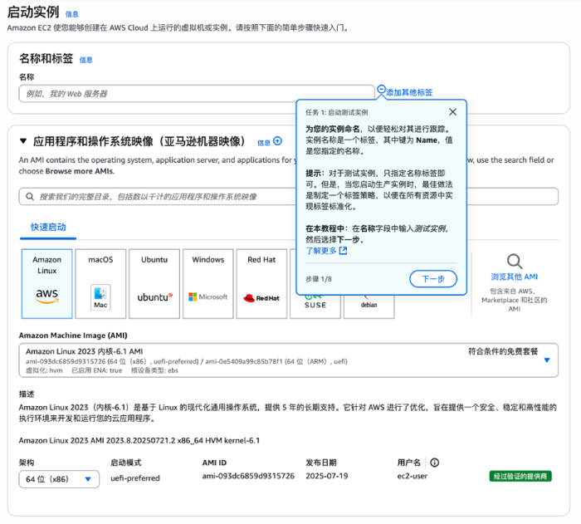The image size is (581, 524).
Task: Click the 下一步 button in the tutorial
Action: (432, 279)
